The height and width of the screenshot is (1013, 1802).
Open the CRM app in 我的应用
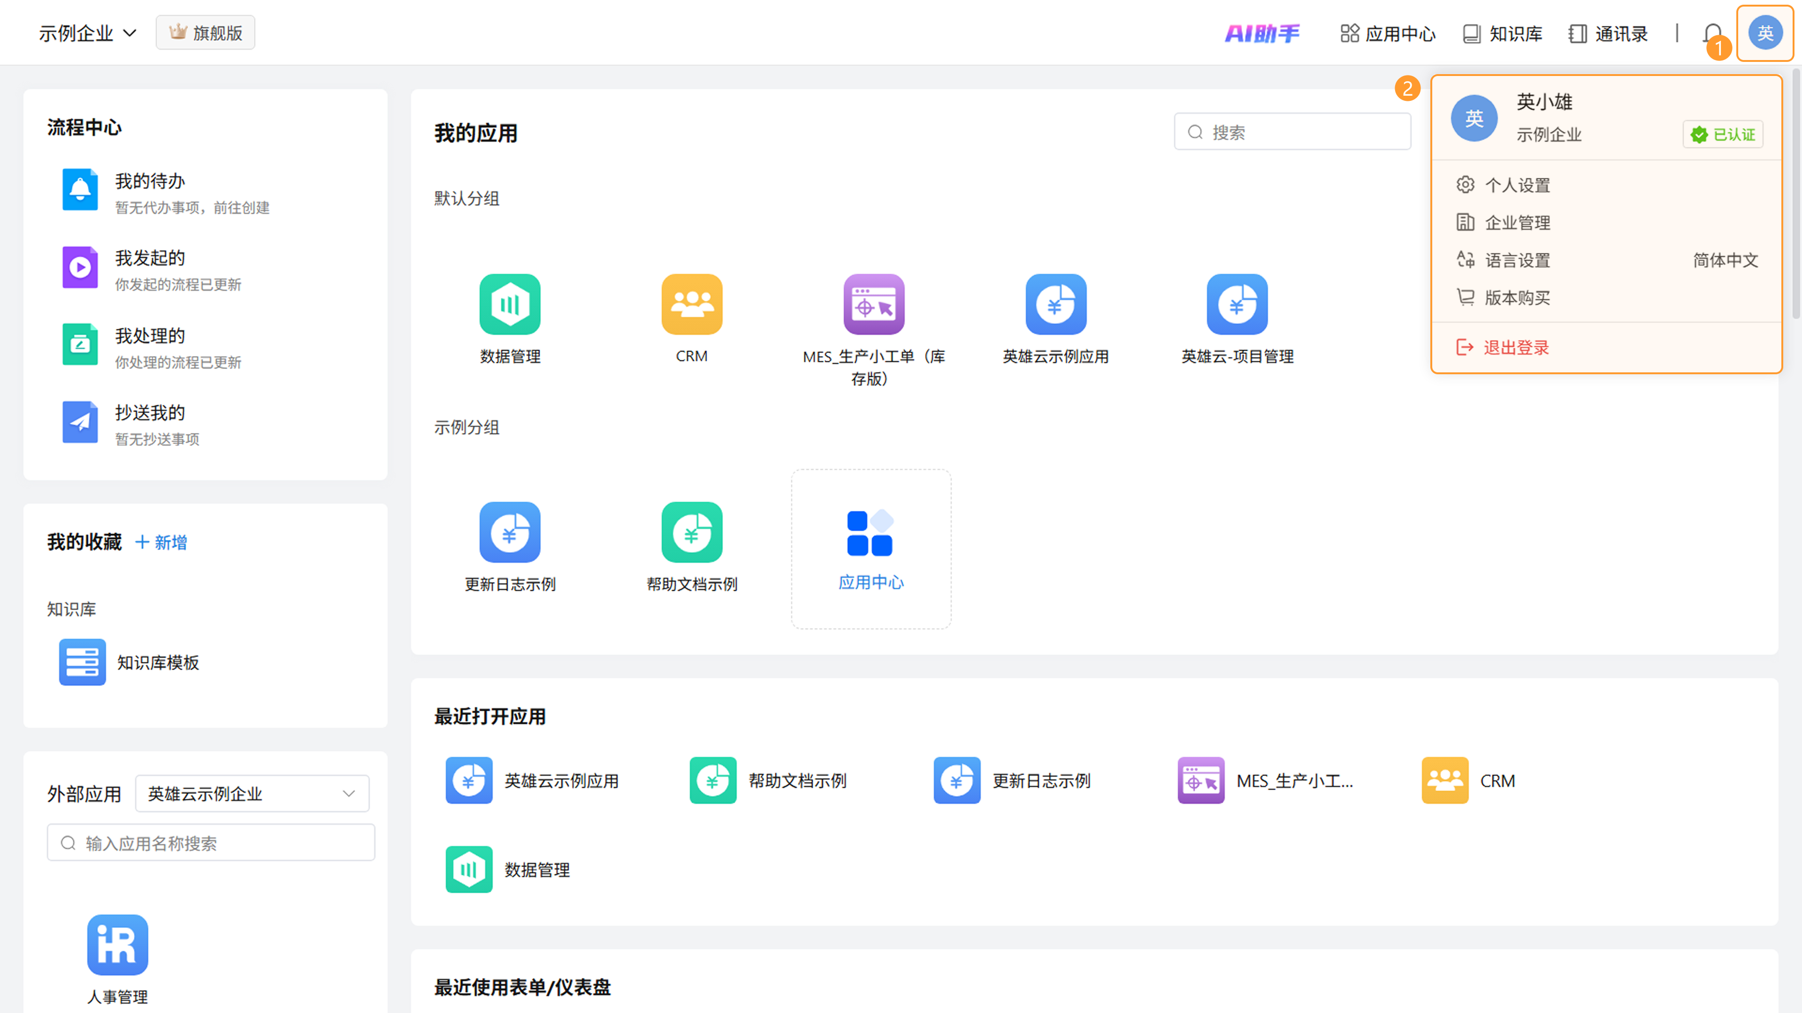point(691,305)
